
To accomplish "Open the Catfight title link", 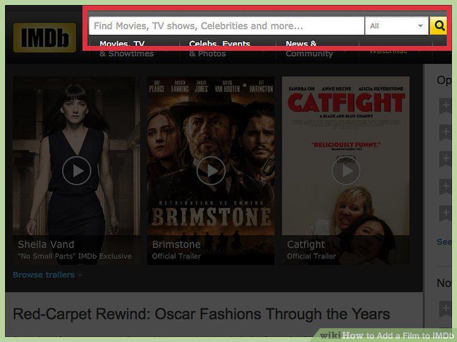I will pyautogui.click(x=306, y=244).
